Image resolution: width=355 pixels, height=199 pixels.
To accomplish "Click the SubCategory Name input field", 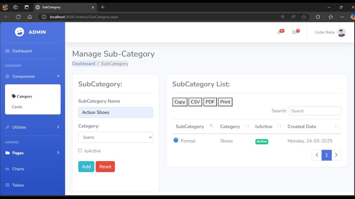I will tap(116, 112).
